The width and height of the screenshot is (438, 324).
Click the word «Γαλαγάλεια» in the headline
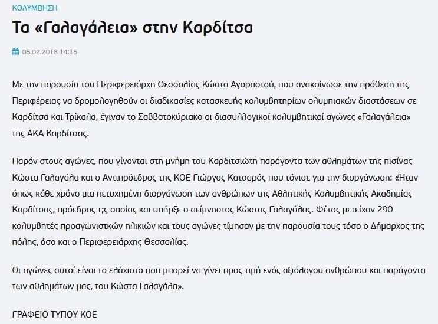coord(87,27)
